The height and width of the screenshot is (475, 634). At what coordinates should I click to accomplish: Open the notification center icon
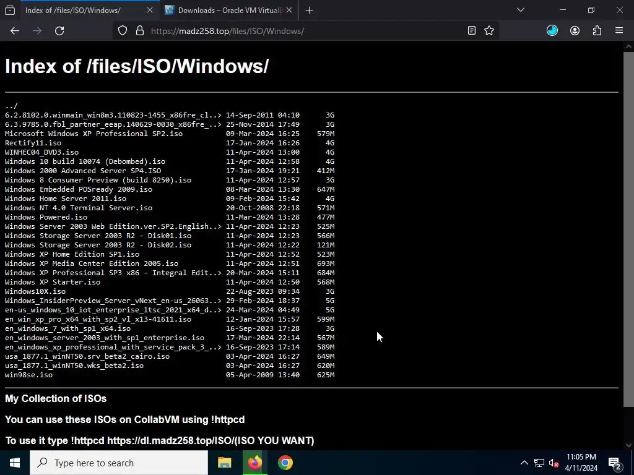(x=614, y=463)
